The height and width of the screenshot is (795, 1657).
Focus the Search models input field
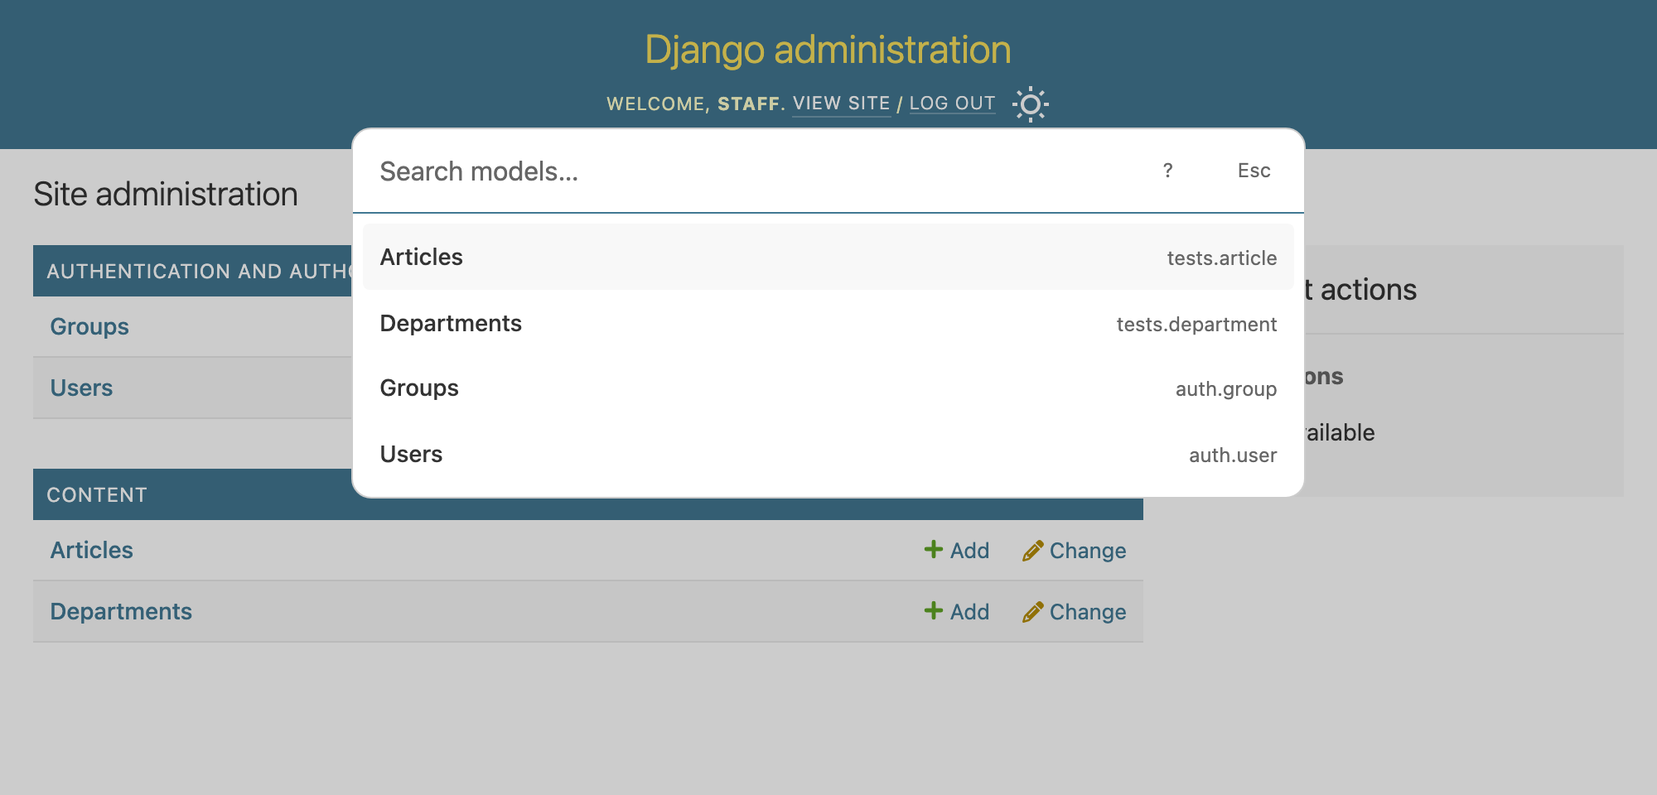[754, 171]
